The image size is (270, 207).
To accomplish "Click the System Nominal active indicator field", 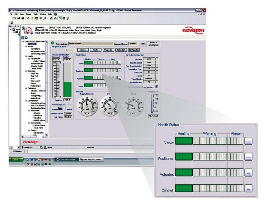I will (90, 43).
